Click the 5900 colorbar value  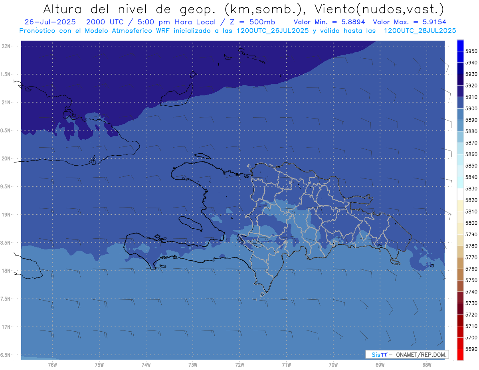pos(471,108)
